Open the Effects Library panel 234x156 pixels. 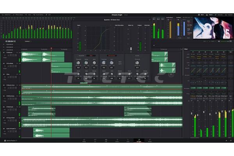point(19,15)
